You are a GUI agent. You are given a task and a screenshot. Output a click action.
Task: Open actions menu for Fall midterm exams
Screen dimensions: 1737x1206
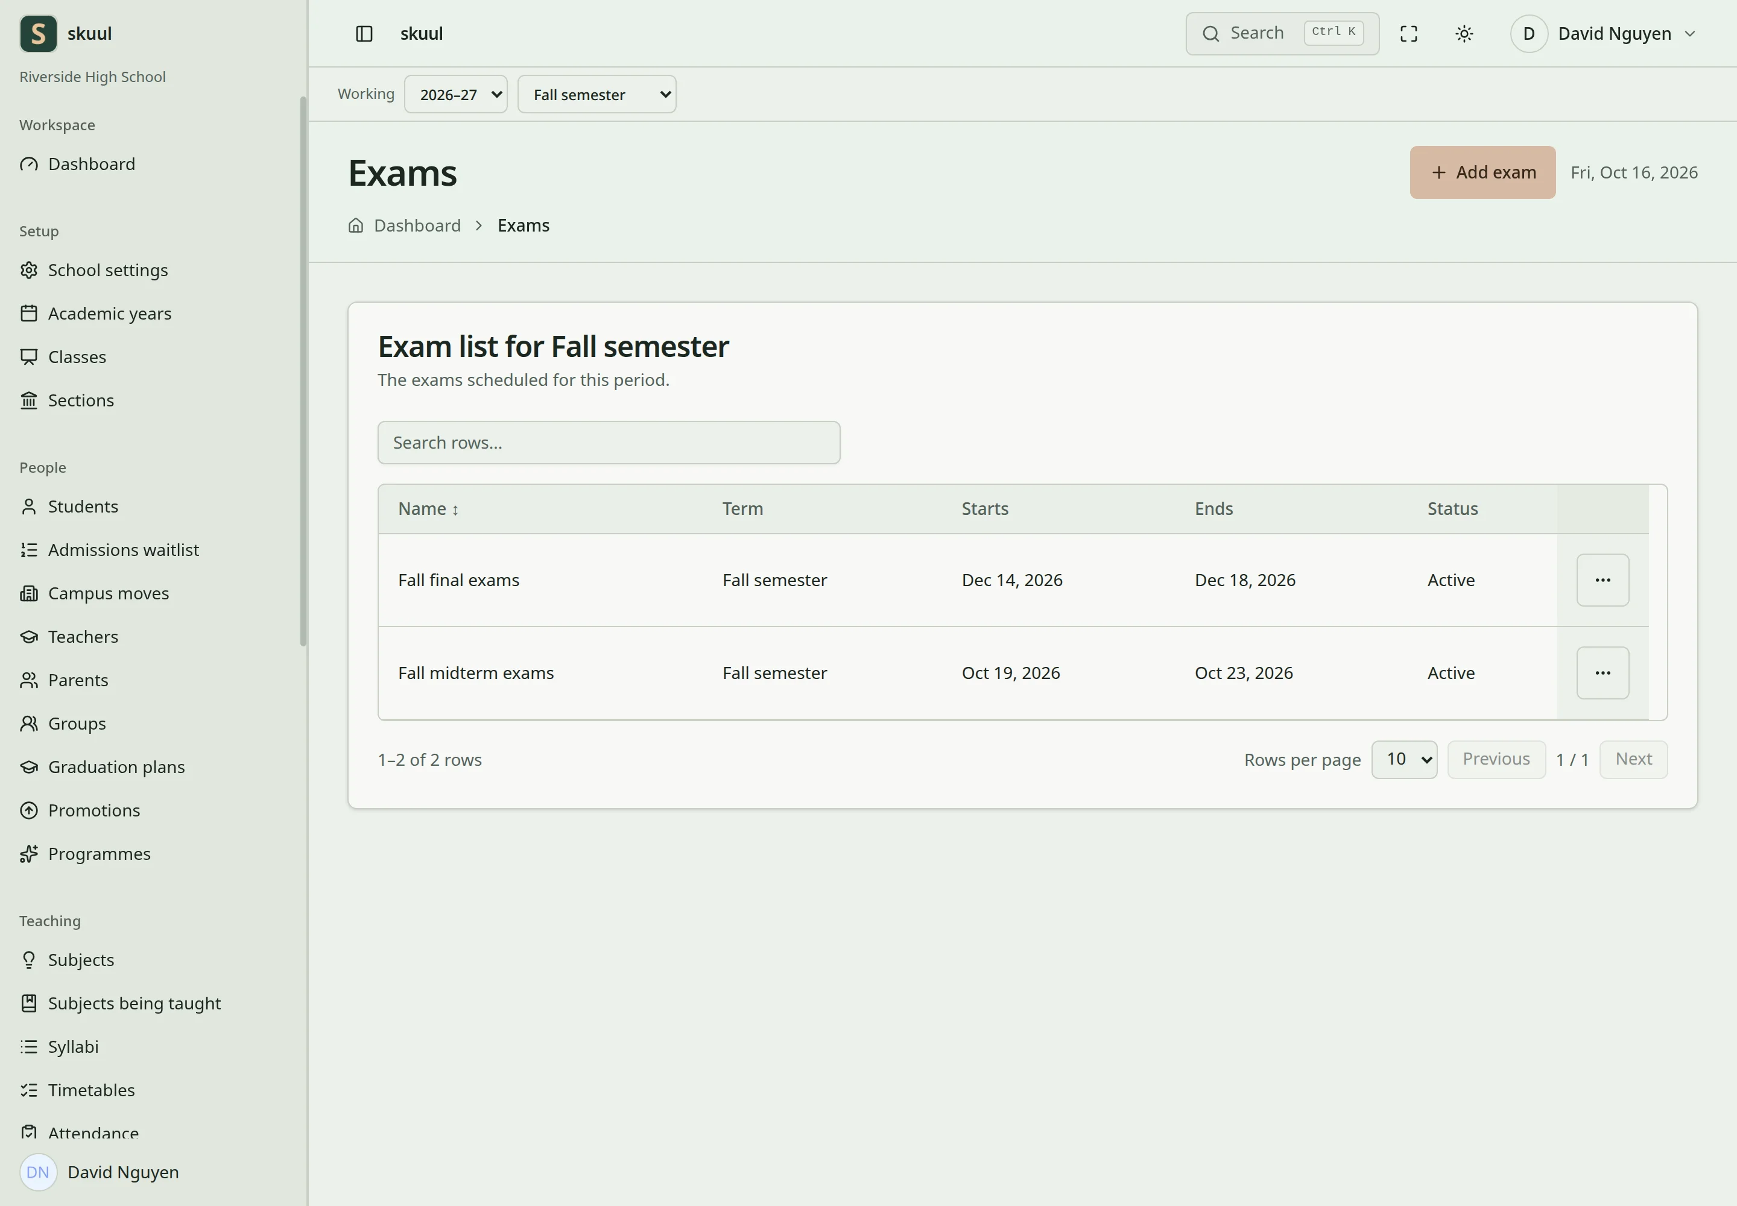pos(1603,674)
